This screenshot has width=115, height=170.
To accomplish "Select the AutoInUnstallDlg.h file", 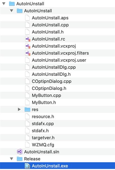I will coord(57,74).
